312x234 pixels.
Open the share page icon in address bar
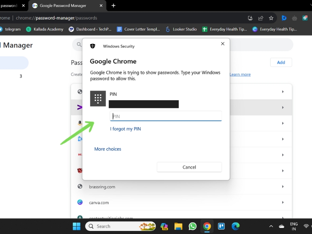[x=261, y=18]
